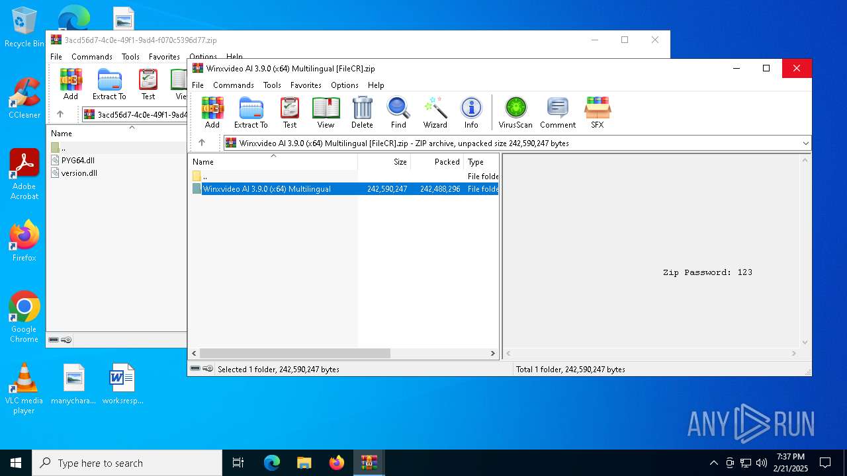Open Tools menu in Winxvideo window

[x=272, y=85]
